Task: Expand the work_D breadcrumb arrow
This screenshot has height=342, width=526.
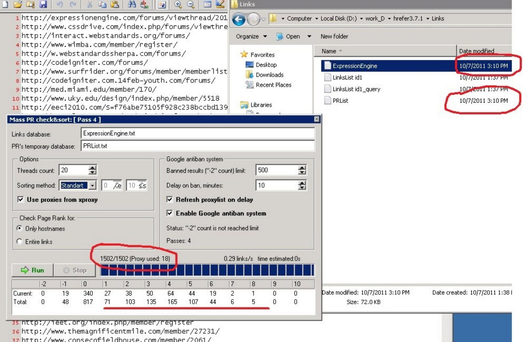Action: click(x=389, y=18)
